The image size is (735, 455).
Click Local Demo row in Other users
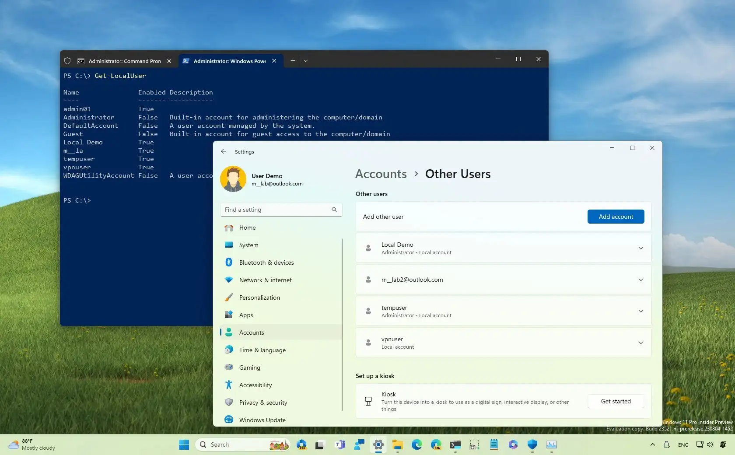504,248
